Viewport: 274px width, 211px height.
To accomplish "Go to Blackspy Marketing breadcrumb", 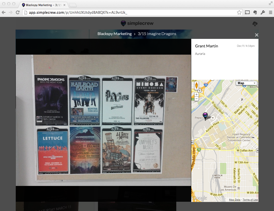I will click(x=115, y=34).
